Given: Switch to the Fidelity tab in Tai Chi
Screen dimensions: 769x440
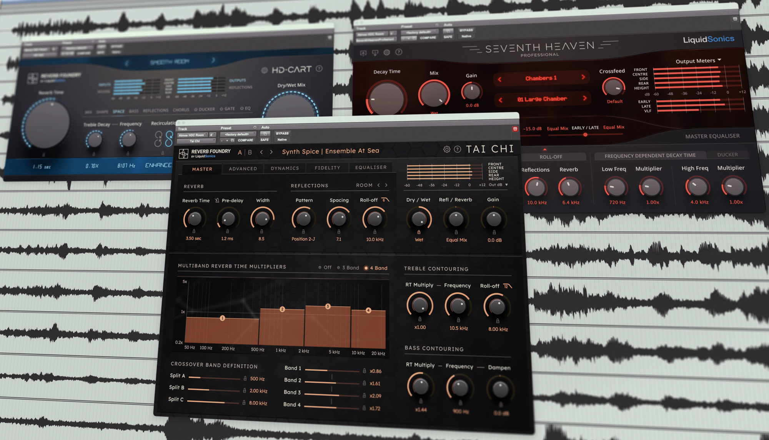Looking at the screenshot, I should [327, 168].
